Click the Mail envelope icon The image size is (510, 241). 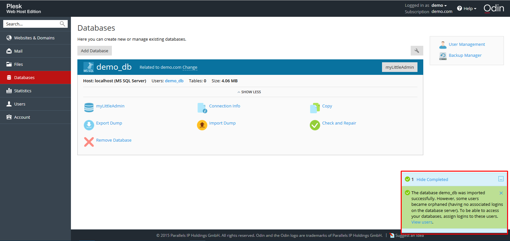[x=9, y=51]
